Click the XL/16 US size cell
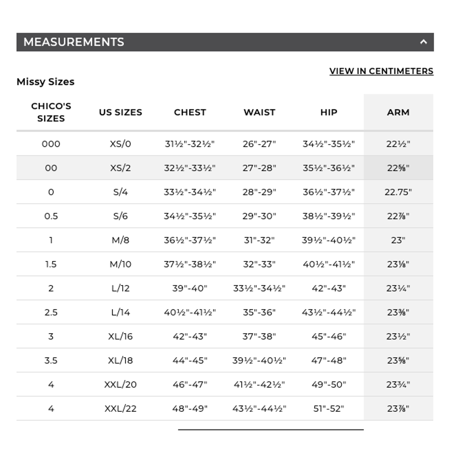Image resolution: width=458 pixels, height=458 pixels. pos(121,336)
